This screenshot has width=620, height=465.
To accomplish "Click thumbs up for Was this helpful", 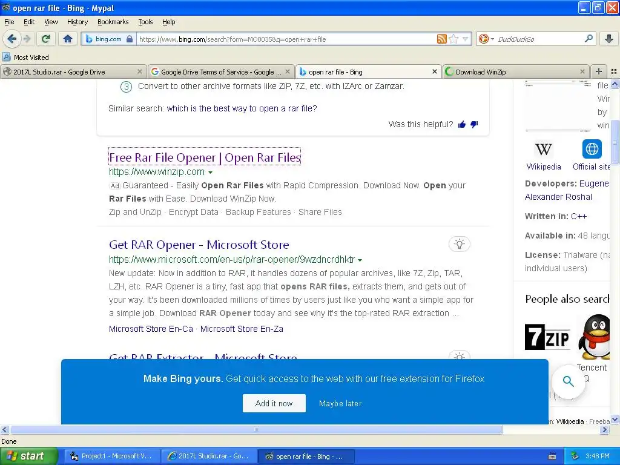I will (x=461, y=125).
